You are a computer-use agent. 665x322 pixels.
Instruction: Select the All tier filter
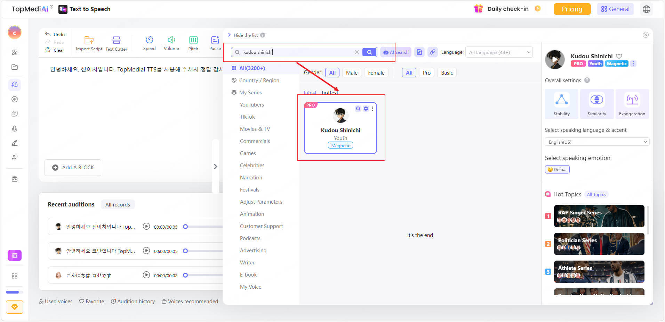409,73
